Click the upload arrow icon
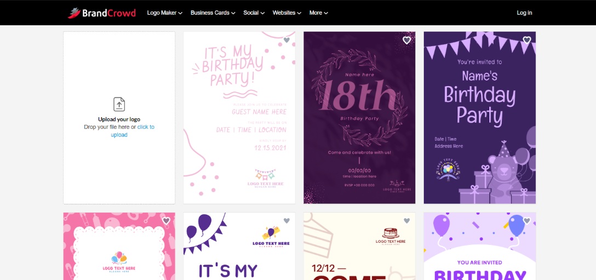The height and width of the screenshot is (280, 596). pos(119,104)
